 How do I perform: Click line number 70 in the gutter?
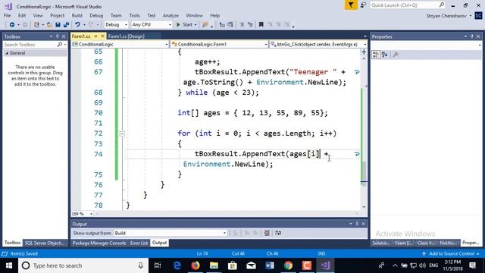coord(98,113)
